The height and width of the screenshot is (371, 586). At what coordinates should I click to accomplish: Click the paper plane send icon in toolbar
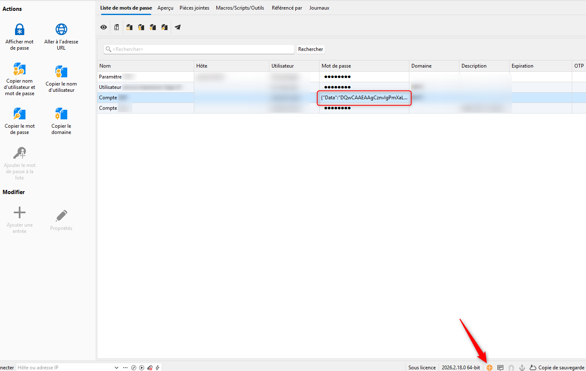[x=178, y=27]
